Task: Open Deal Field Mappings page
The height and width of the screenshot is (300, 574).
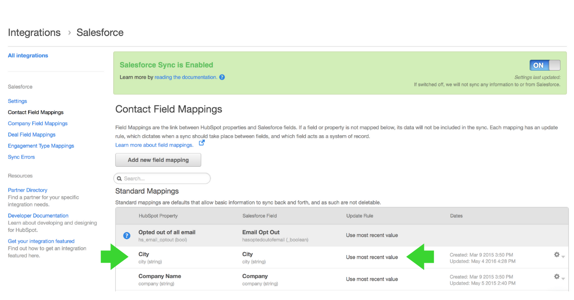Action: tap(32, 135)
